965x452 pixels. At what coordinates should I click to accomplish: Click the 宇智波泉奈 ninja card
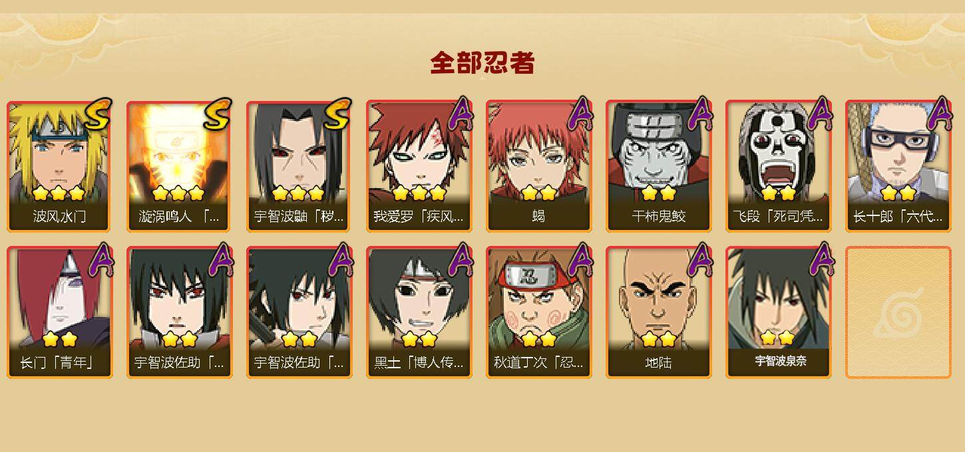coord(779,312)
